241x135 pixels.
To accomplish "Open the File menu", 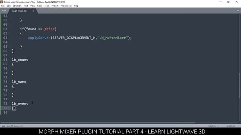I will [3, 6].
